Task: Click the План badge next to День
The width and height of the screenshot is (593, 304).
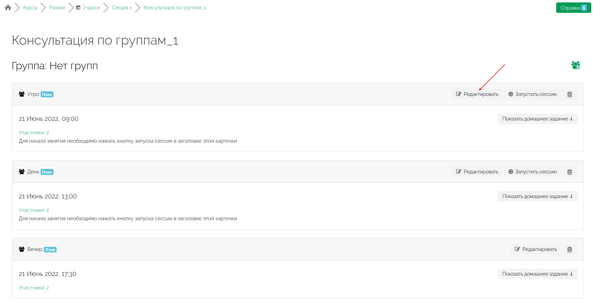Action: pos(47,172)
